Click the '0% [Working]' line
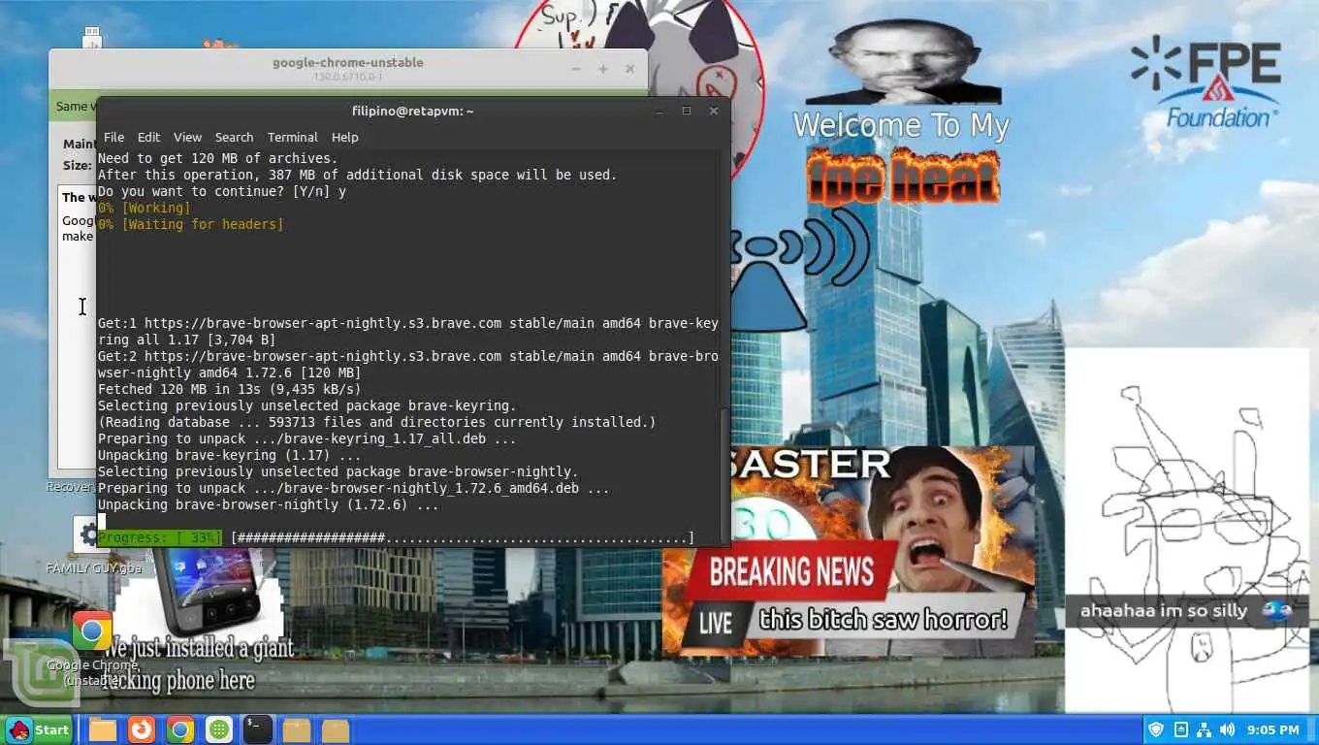The width and height of the screenshot is (1319, 745). coord(145,208)
